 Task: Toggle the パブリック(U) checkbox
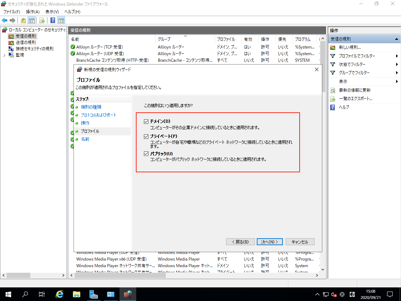146,153
